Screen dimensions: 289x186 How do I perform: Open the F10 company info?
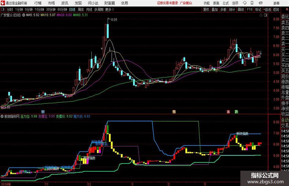250,9
